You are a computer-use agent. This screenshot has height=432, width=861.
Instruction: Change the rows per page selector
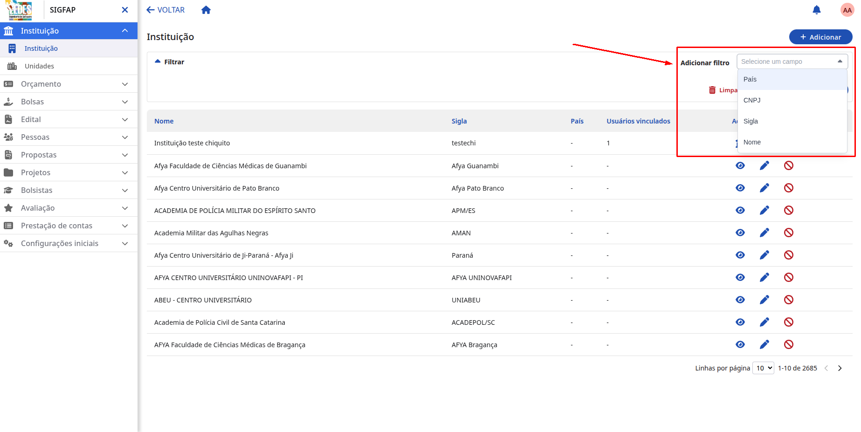(764, 368)
